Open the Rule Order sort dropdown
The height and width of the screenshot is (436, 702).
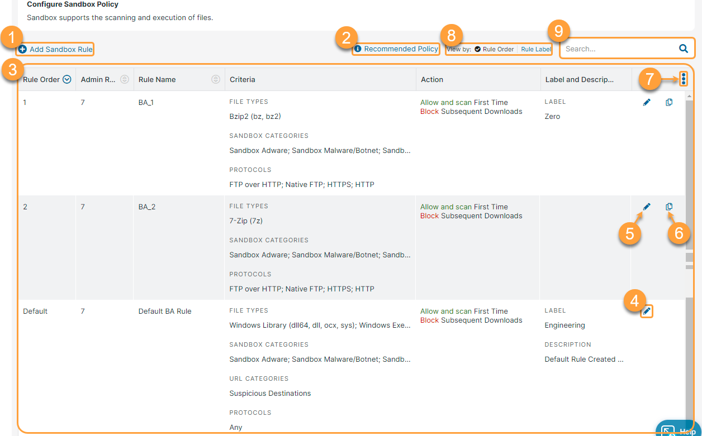pos(67,79)
